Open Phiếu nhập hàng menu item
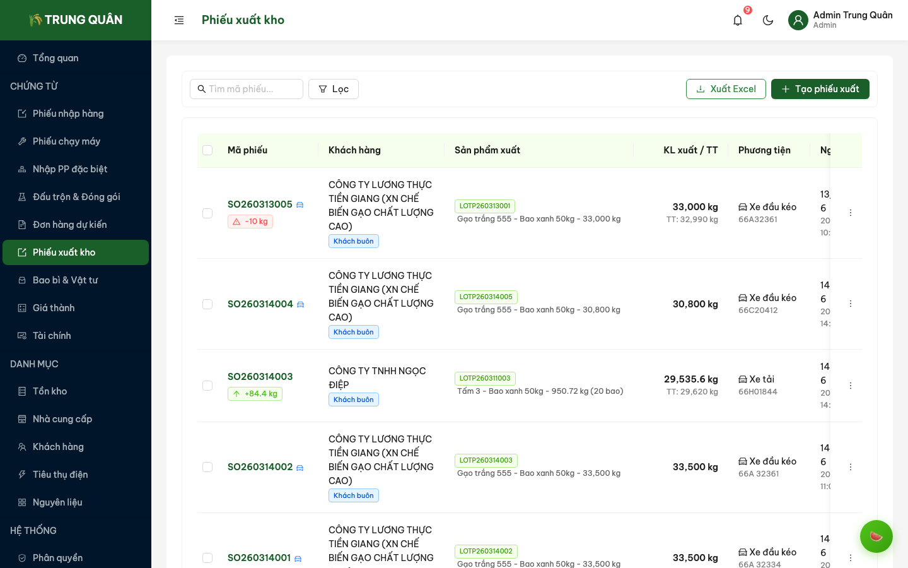908x568 pixels. coord(68,114)
